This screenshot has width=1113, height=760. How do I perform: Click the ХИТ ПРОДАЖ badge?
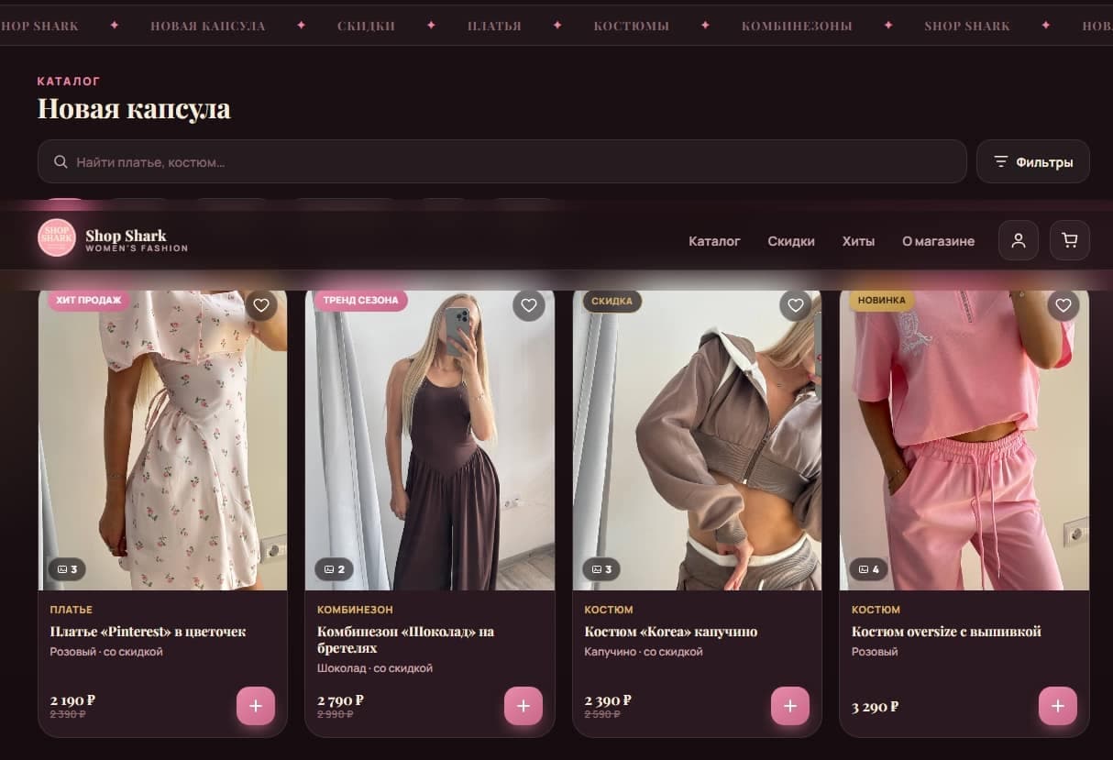88,300
